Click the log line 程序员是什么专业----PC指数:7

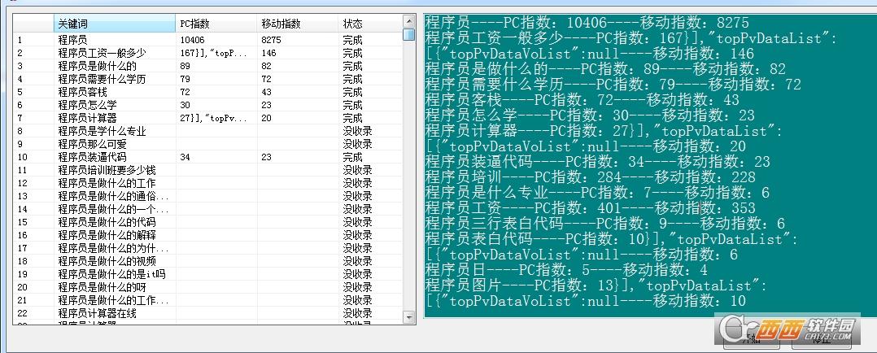597,193
